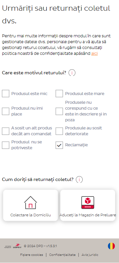Click the red parcel shop icon

[x=88, y=202]
